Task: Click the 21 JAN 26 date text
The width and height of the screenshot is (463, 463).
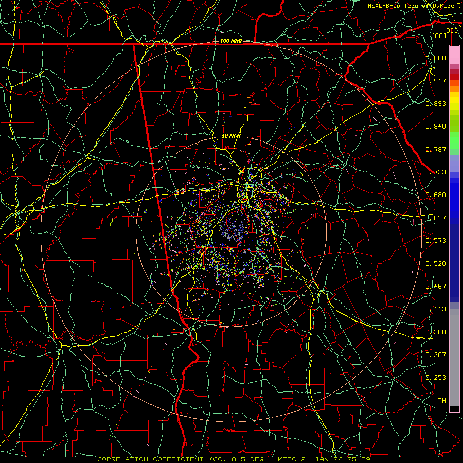Action: coord(323,459)
